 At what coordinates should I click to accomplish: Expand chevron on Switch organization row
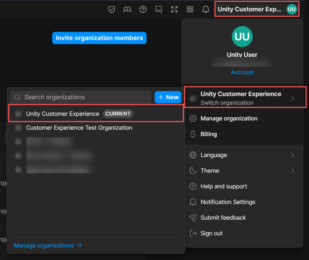click(292, 98)
